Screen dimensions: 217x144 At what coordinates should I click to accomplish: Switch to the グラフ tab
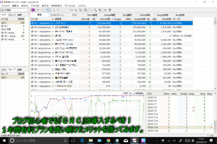point(75,15)
